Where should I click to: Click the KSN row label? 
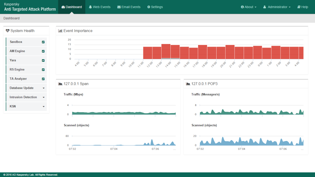(x=13, y=106)
